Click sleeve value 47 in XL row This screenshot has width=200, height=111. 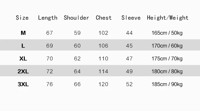(129, 59)
